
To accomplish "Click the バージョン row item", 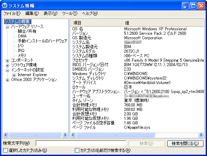I will pyautogui.click(x=137, y=33).
